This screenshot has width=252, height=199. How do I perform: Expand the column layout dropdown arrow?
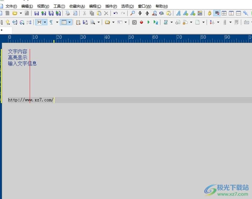click(x=70, y=22)
